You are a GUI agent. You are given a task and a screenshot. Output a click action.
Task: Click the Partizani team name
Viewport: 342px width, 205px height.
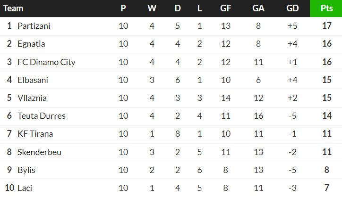point(34,26)
